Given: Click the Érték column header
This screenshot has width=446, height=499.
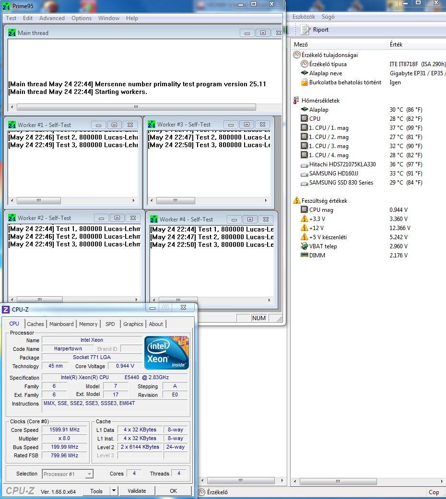Looking at the screenshot, I should [416, 45].
